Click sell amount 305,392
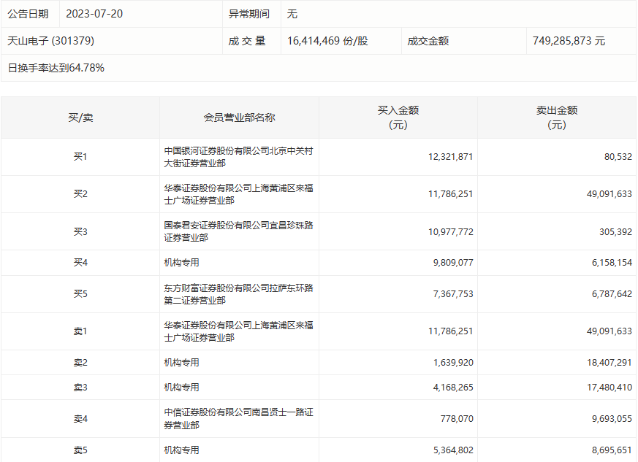This screenshot has width=638, height=462. click(x=615, y=231)
